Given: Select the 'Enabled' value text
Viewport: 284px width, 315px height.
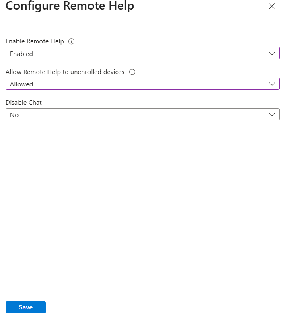Looking at the screenshot, I should coord(21,54).
